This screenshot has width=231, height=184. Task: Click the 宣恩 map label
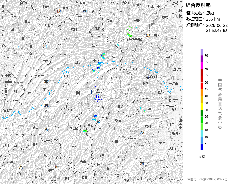[101, 107]
